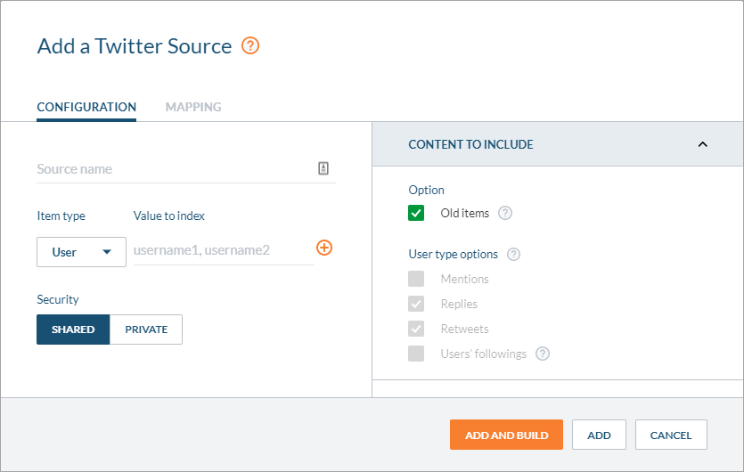The height and width of the screenshot is (472, 744).
Task: Click the Item type label
Action: coord(61,216)
